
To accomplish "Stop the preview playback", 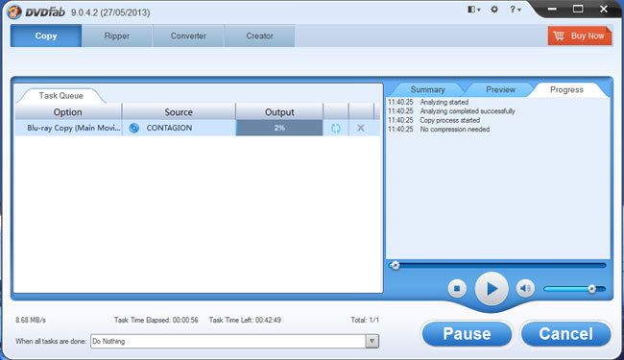I will [457, 288].
